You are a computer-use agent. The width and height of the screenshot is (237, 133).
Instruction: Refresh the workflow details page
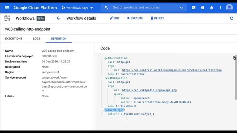(231, 18)
